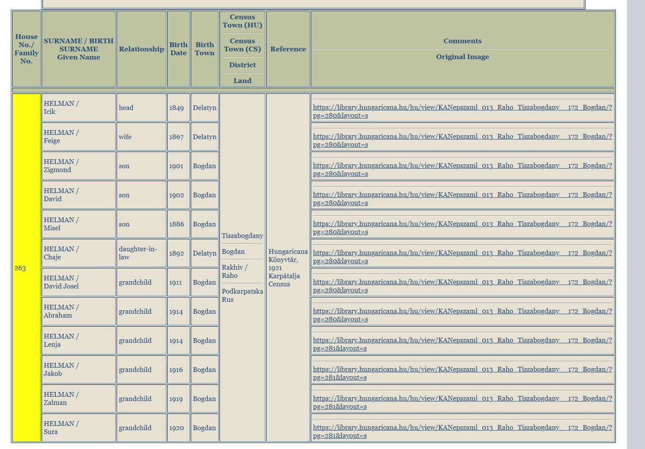Click the 'Relationship' column header
The height and width of the screenshot is (449, 645).
pyautogui.click(x=141, y=49)
